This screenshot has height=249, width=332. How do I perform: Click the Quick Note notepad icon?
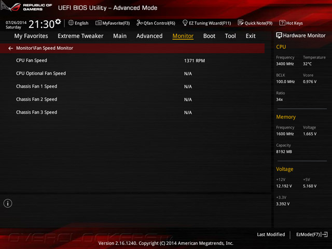[241, 23]
